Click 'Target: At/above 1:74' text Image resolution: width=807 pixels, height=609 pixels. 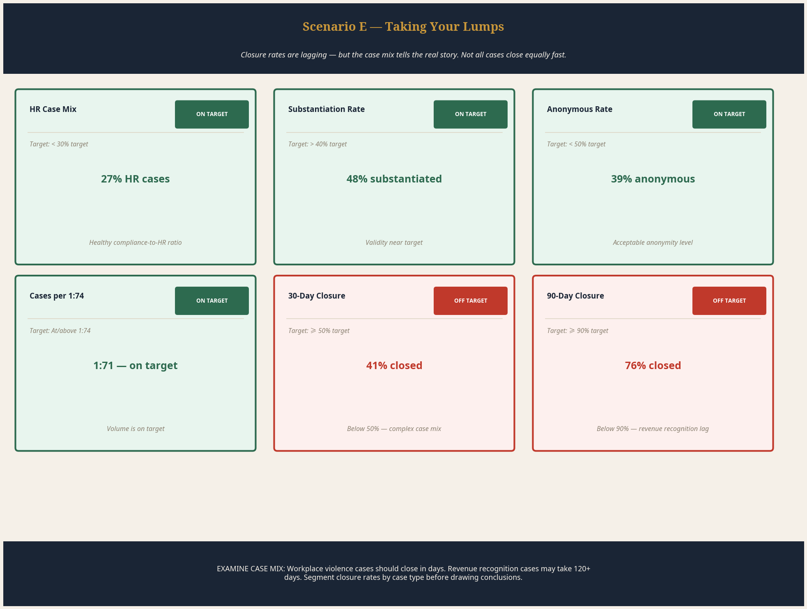click(60, 331)
